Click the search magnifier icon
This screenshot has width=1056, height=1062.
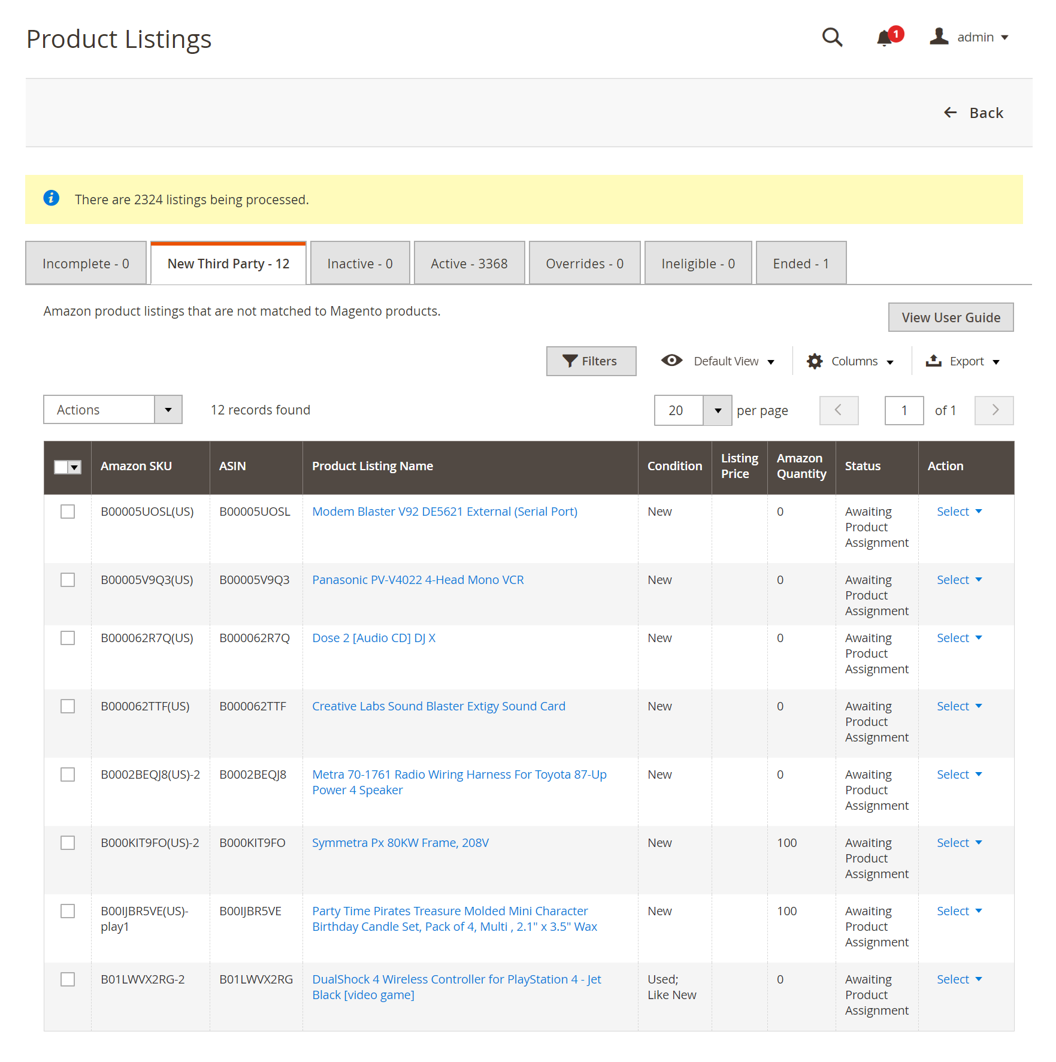tap(831, 37)
